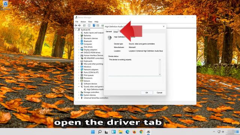Expand the Audio inputs and outputs node
This screenshot has width=240, height=135.
coord(79,33)
